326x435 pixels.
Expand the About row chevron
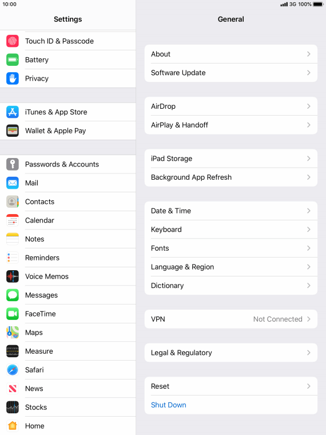tap(308, 54)
